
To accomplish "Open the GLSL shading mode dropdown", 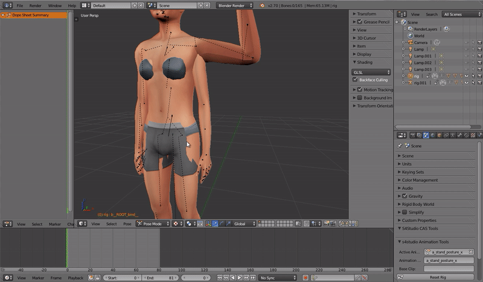I will (x=371, y=72).
